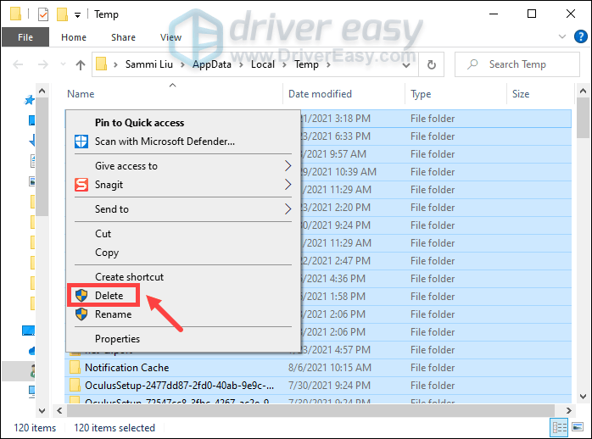The width and height of the screenshot is (592, 439).
Task: Click file list scroll down arrow
Action: click(583, 397)
